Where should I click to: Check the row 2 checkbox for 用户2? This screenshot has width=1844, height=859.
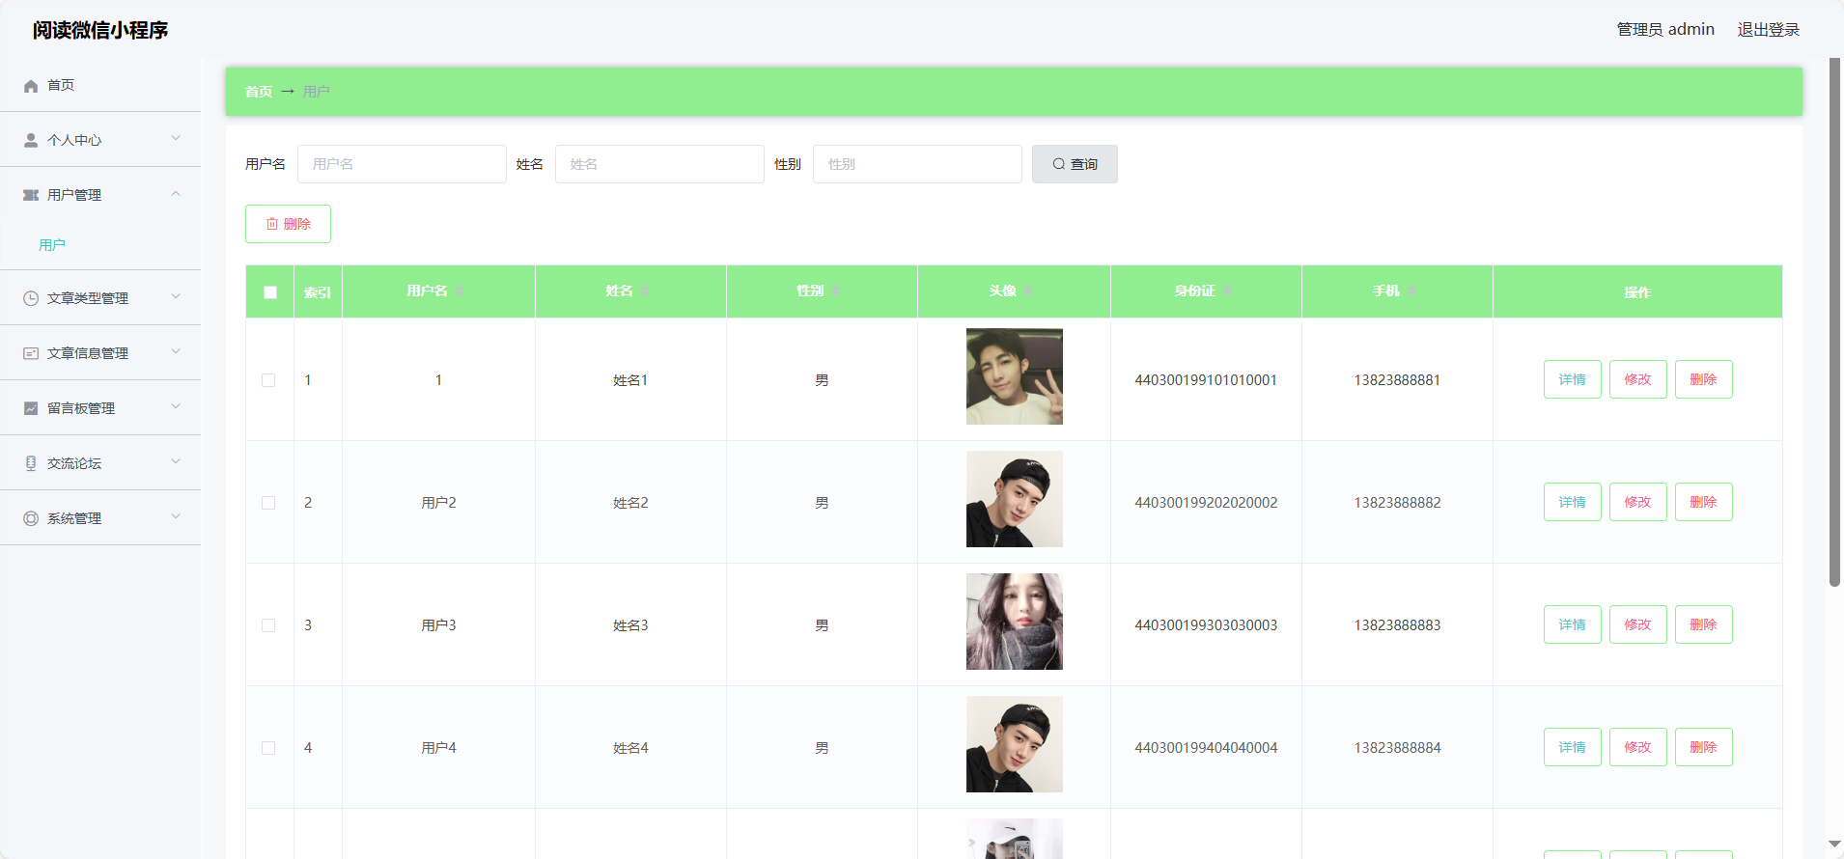pyautogui.click(x=268, y=503)
